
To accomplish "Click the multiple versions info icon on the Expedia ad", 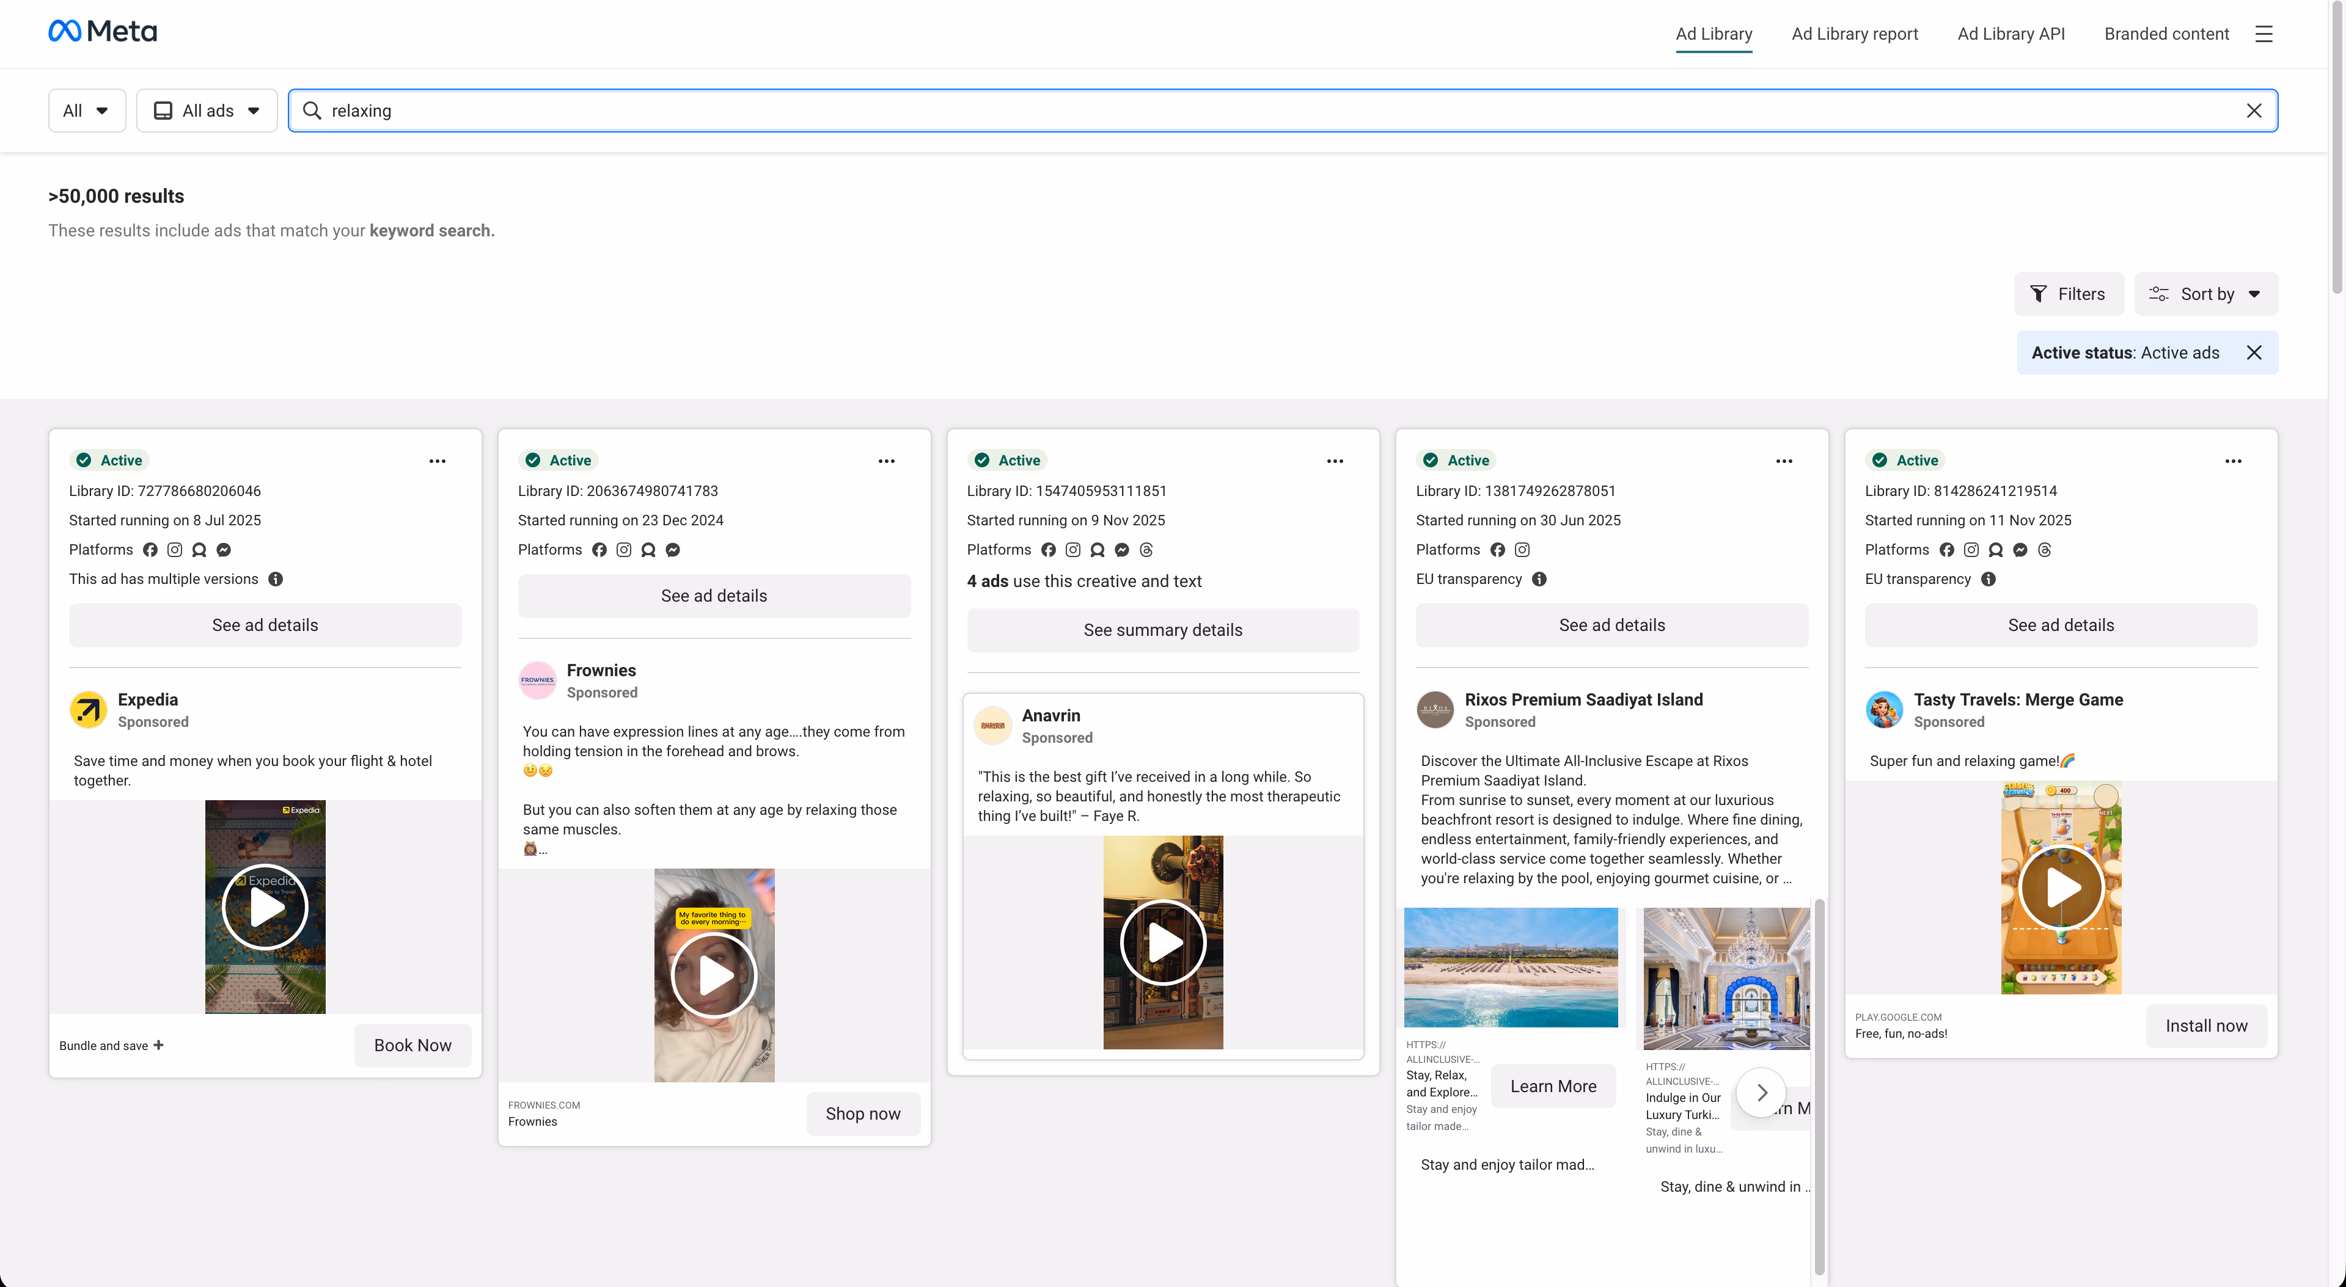I will [276, 579].
